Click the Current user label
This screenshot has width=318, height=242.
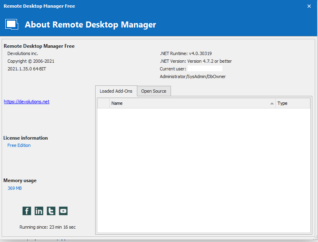point(173,69)
